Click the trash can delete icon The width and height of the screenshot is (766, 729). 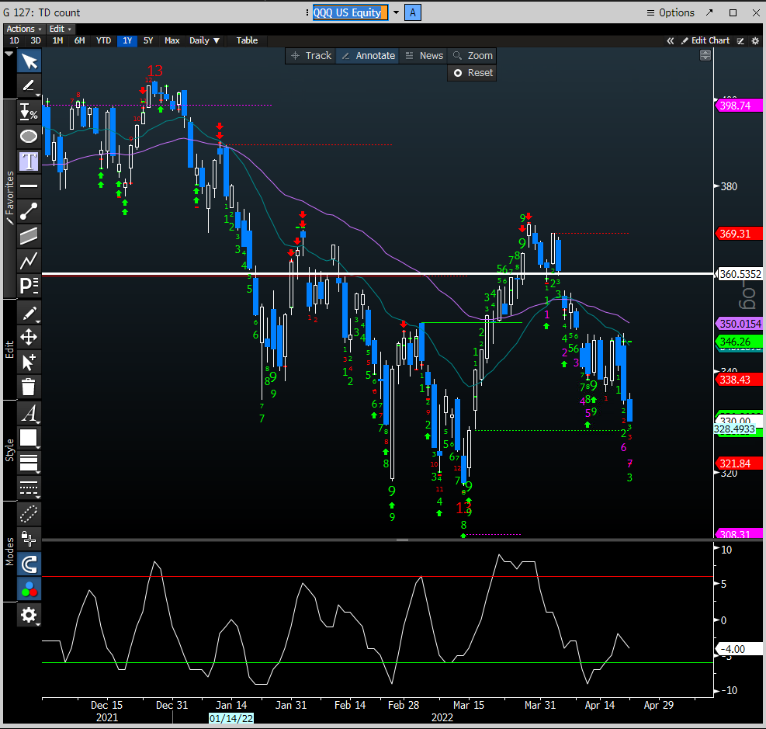pyautogui.click(x=29, y=387)
